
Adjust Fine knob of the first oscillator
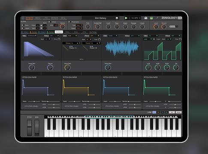tap(59, 39)
